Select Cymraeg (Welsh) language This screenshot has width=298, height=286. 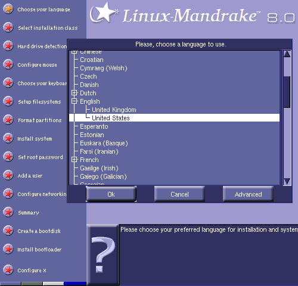pyautogui.click(x=104, y=68)
